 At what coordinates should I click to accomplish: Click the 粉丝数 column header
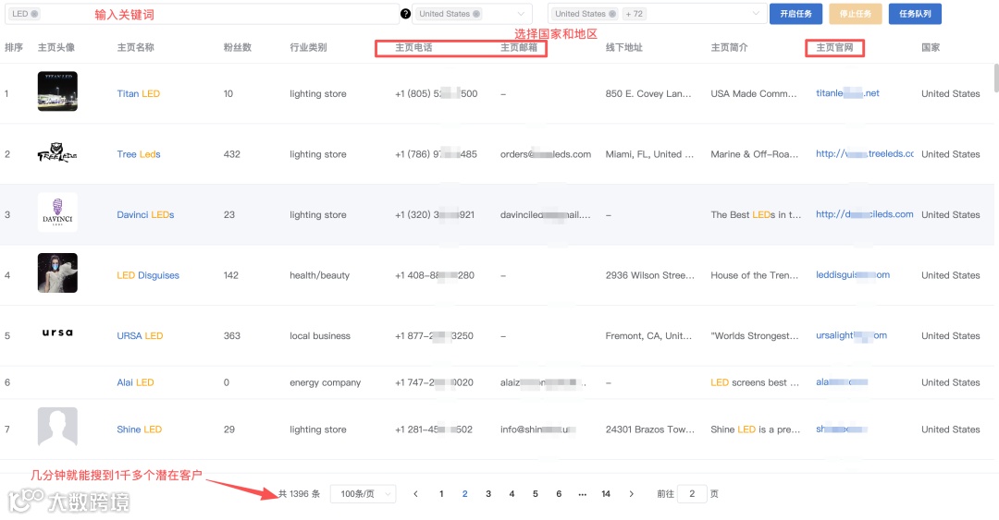tap(238, 47)
